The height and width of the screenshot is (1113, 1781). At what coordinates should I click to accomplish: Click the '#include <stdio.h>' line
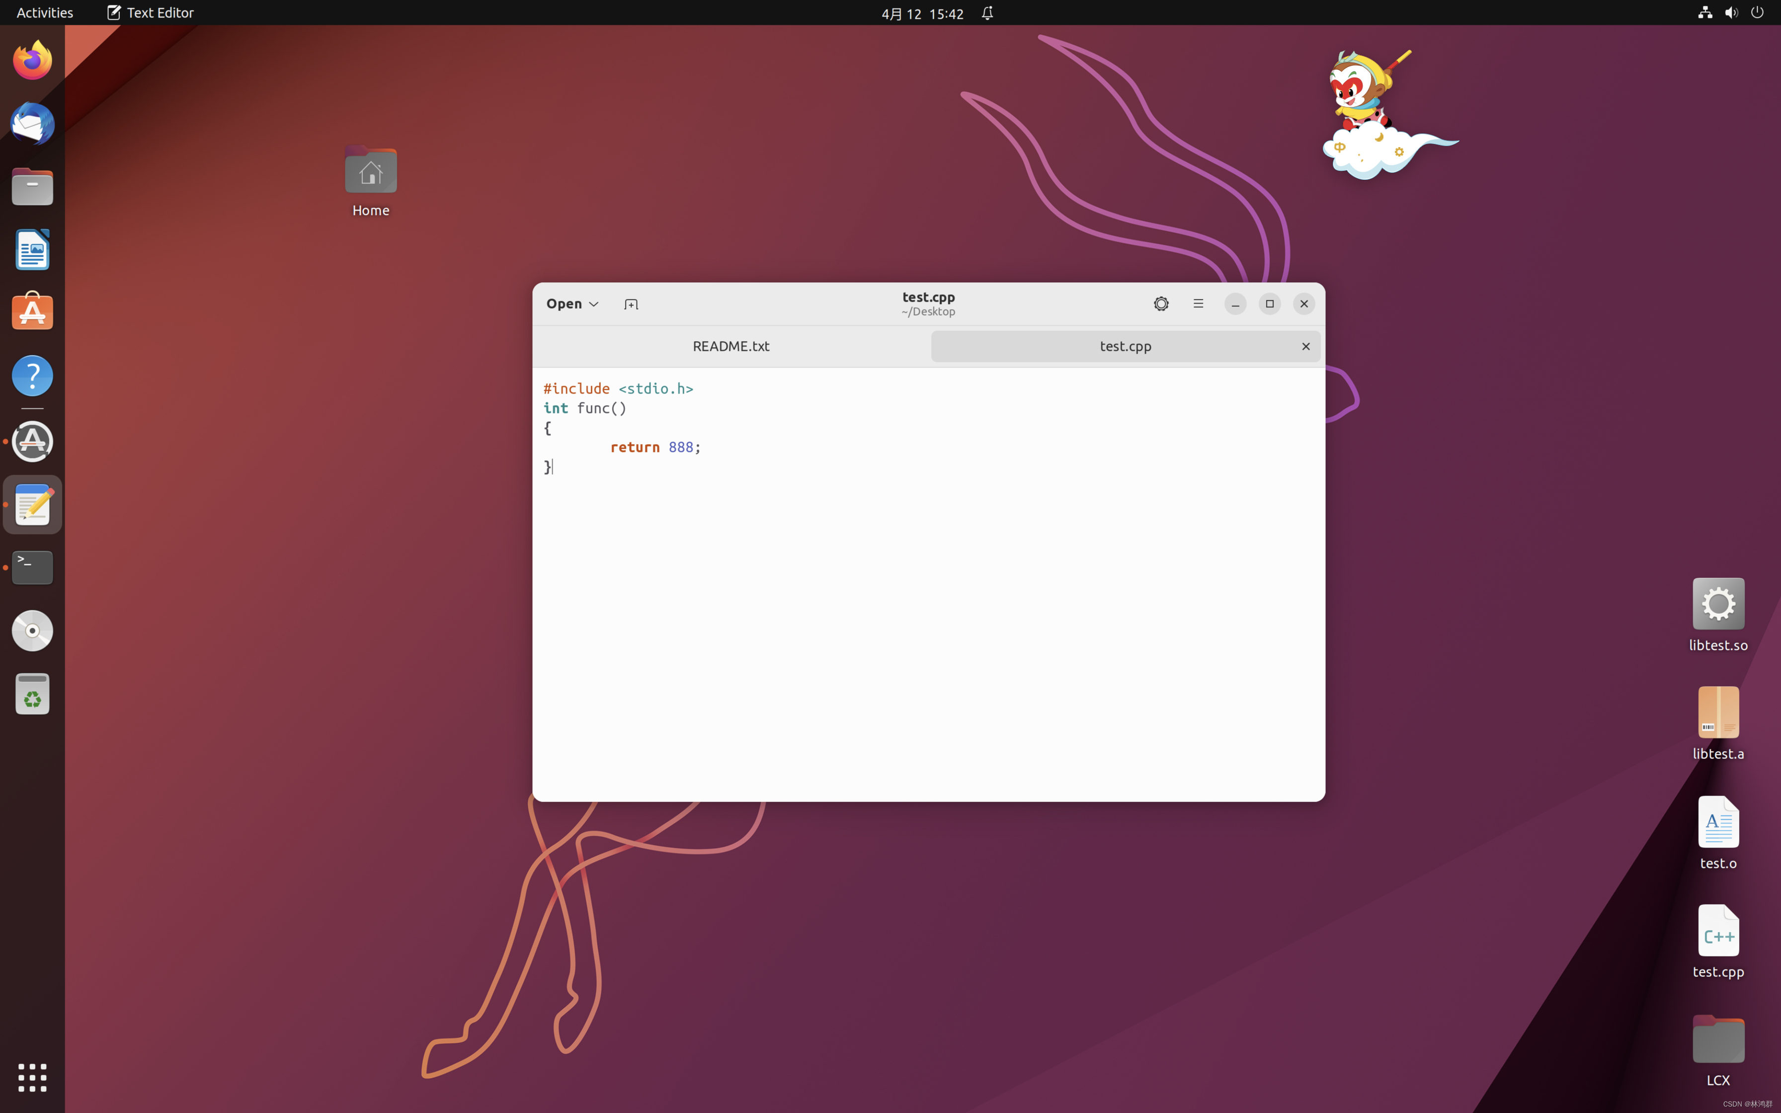[x=618, y=389]
